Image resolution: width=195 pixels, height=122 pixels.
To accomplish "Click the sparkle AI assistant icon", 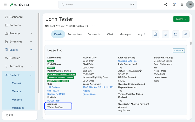I will 166,5.
